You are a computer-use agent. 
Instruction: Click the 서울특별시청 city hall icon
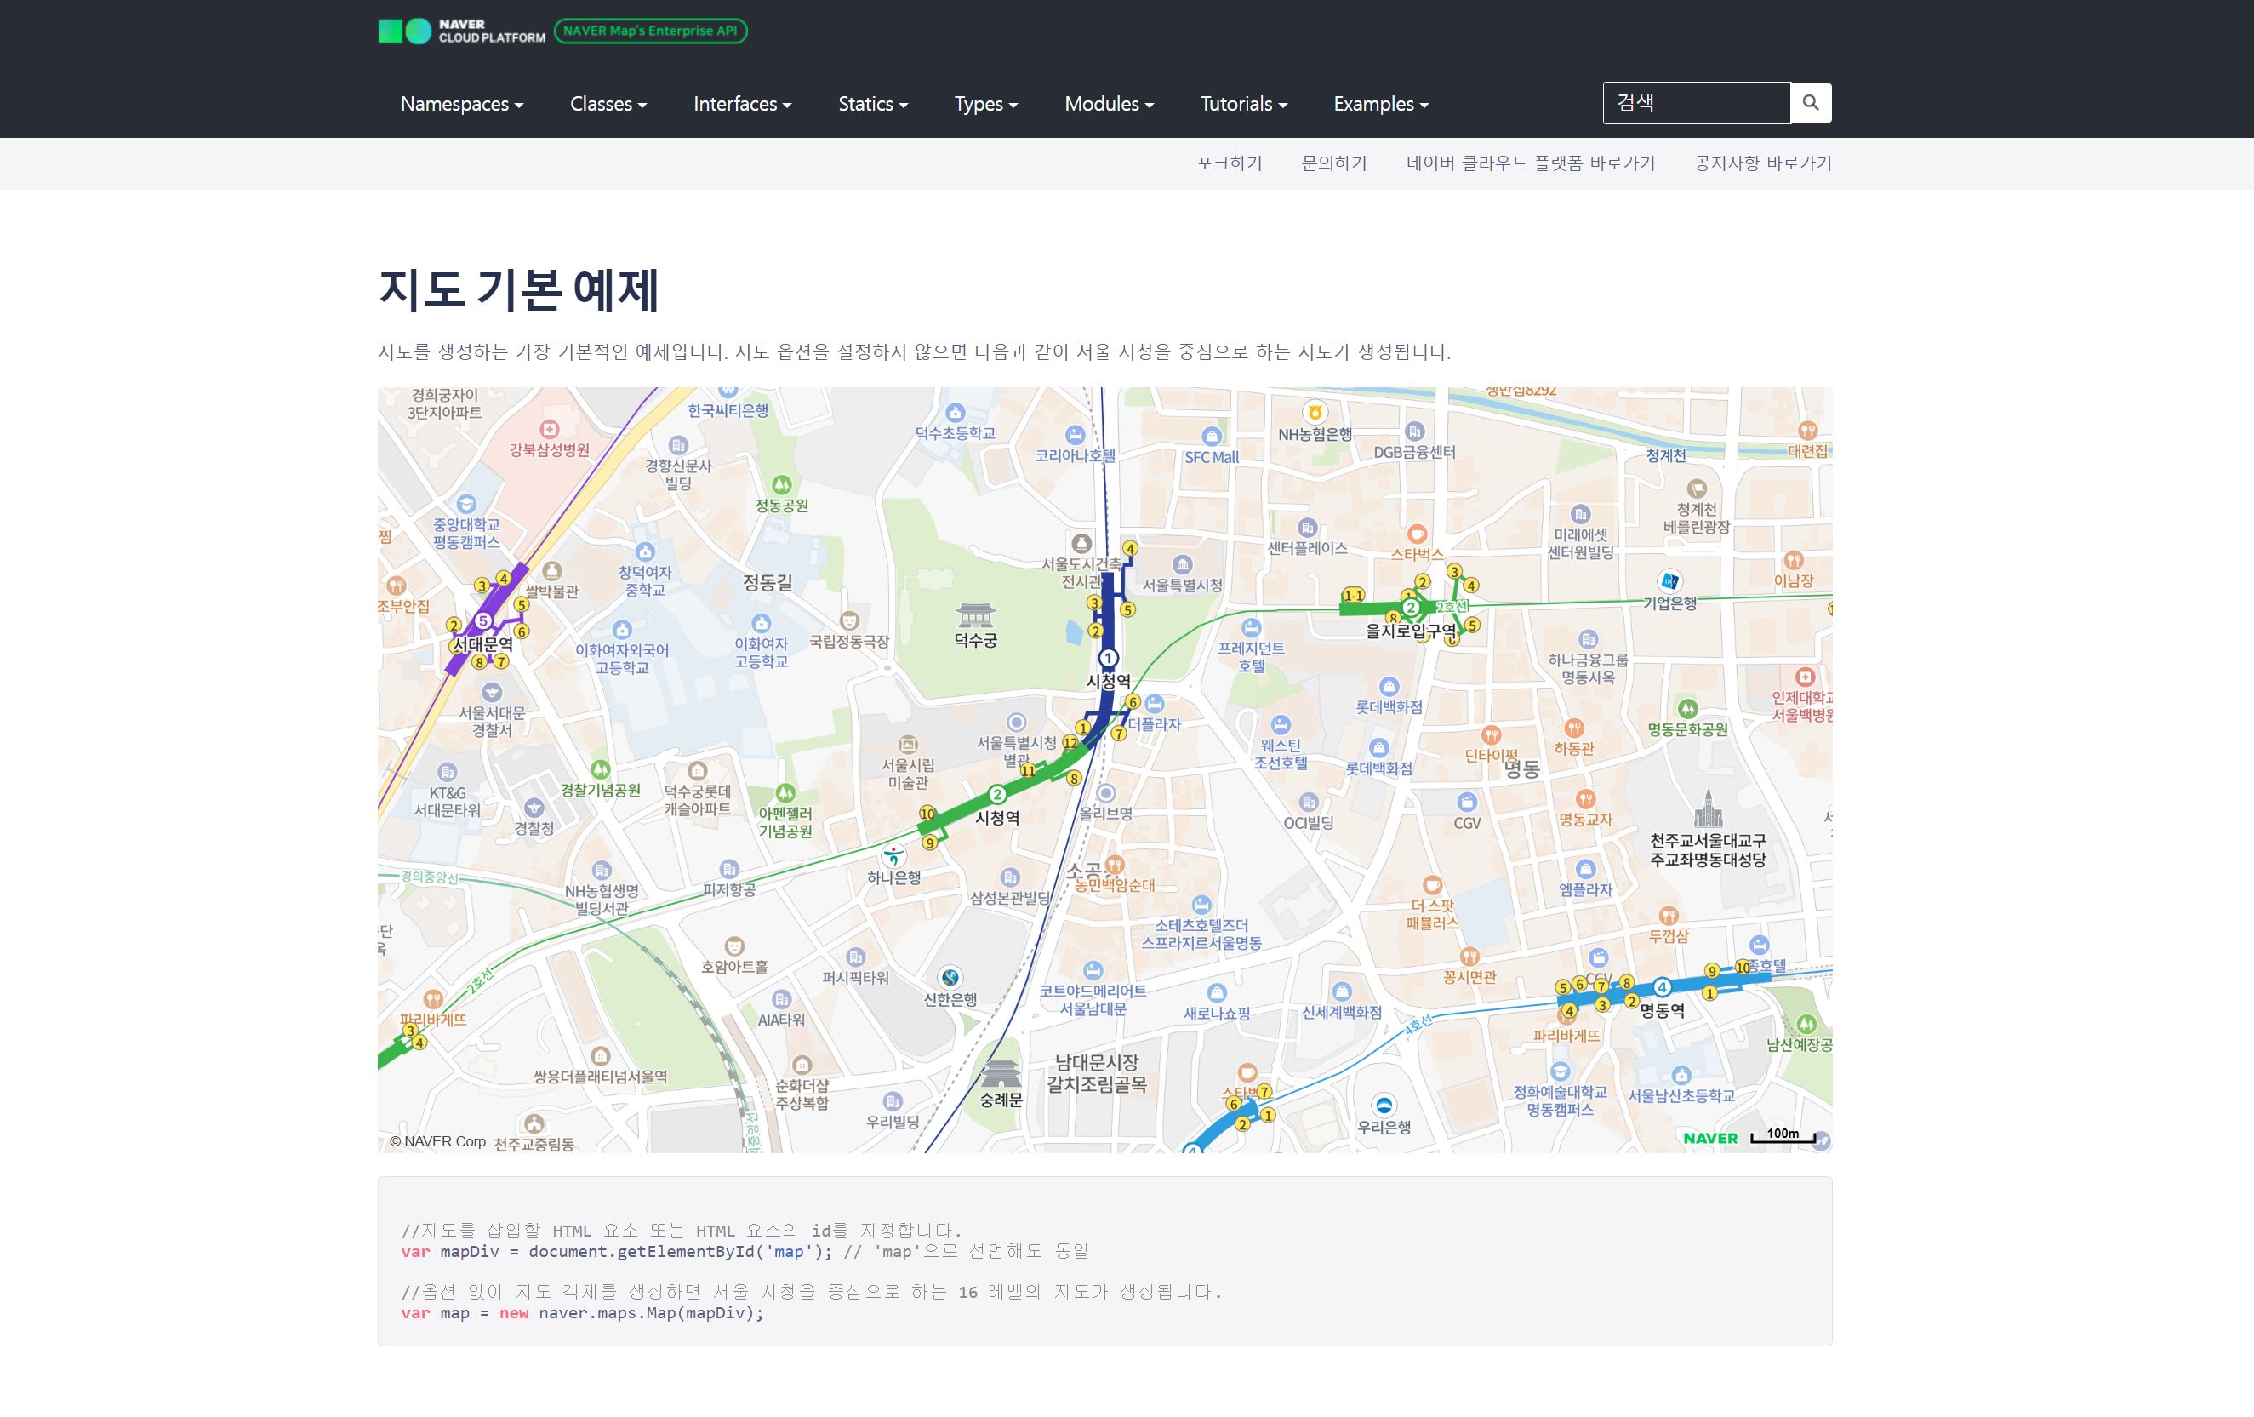tap(1182, 564)
